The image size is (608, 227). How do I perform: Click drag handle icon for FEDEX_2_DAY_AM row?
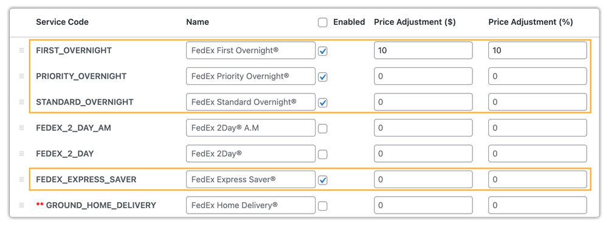pos(22,128)
